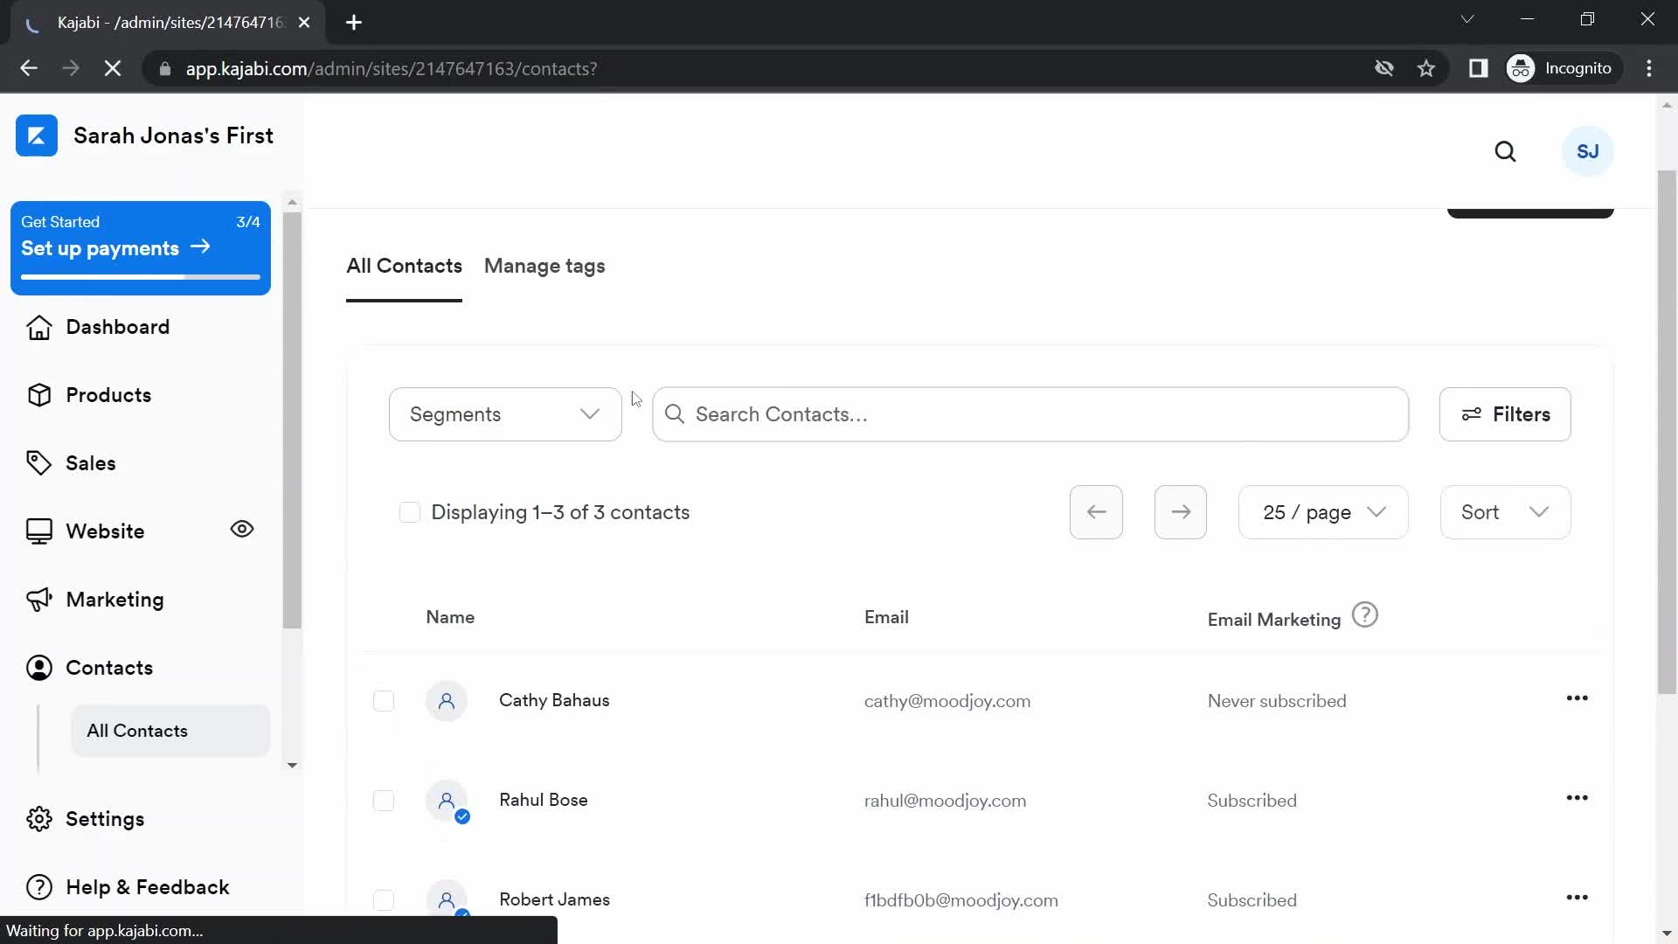The height and width of the screenshot is (944, 1678).
Task: Toggle the website preview eye icon
Action: tap(242, 530)
